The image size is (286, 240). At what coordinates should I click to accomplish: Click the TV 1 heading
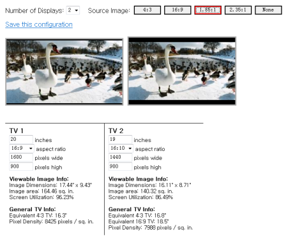coord(17,131)
